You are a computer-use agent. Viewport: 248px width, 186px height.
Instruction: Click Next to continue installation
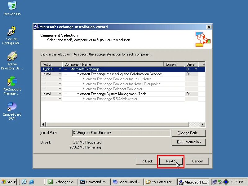(x=171, y=161)
